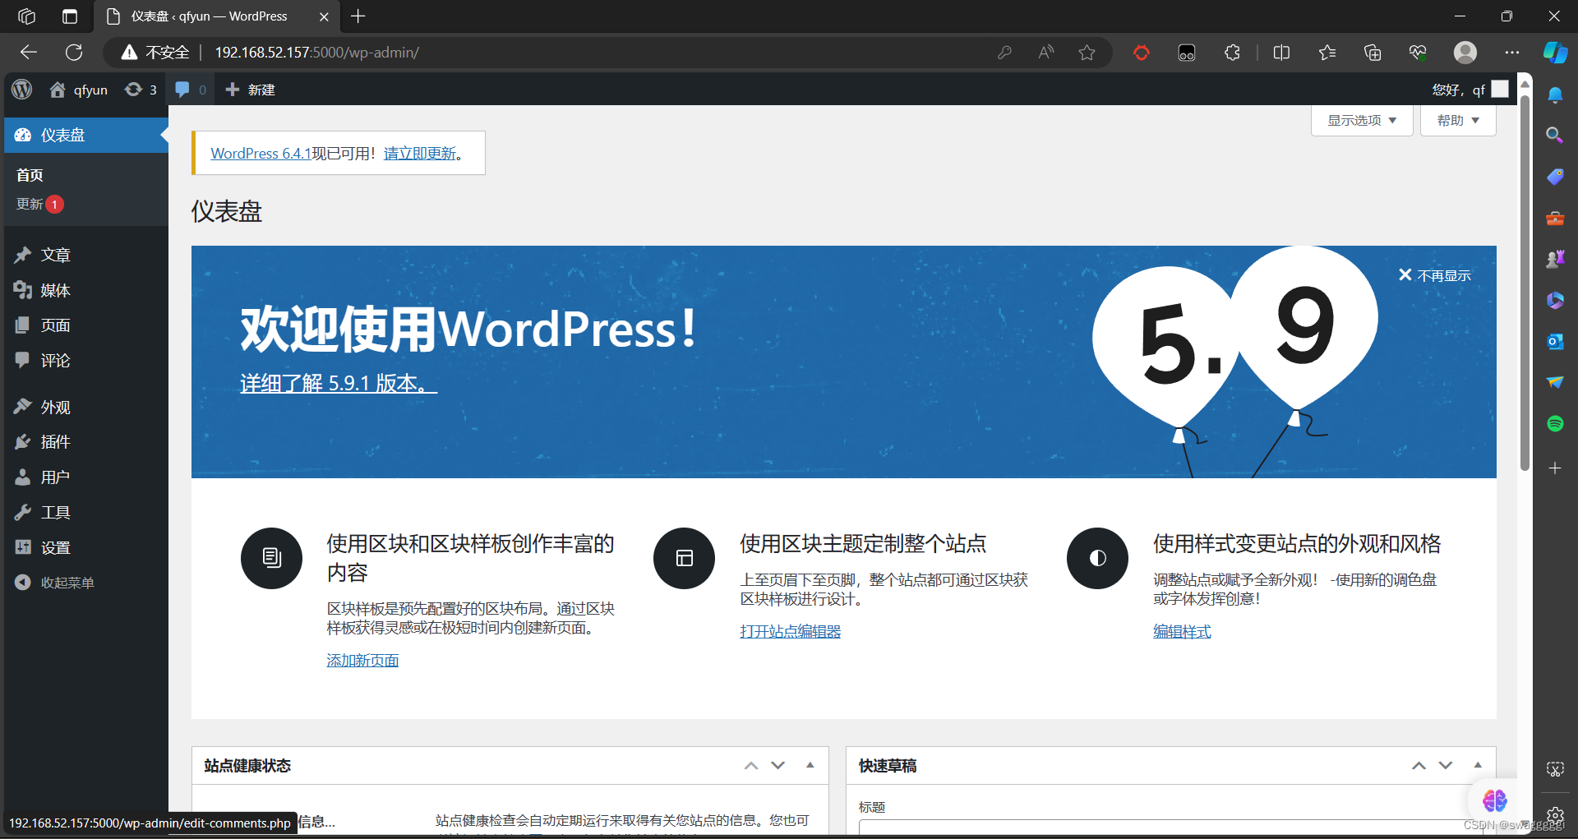1578x839 pixels.
Task: Open the 用户 (Users) section
Action: tap(54, 477)
